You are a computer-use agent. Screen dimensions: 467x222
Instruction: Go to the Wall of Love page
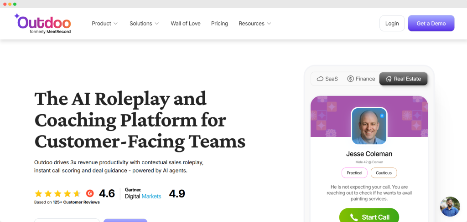[x=186, y=24]
